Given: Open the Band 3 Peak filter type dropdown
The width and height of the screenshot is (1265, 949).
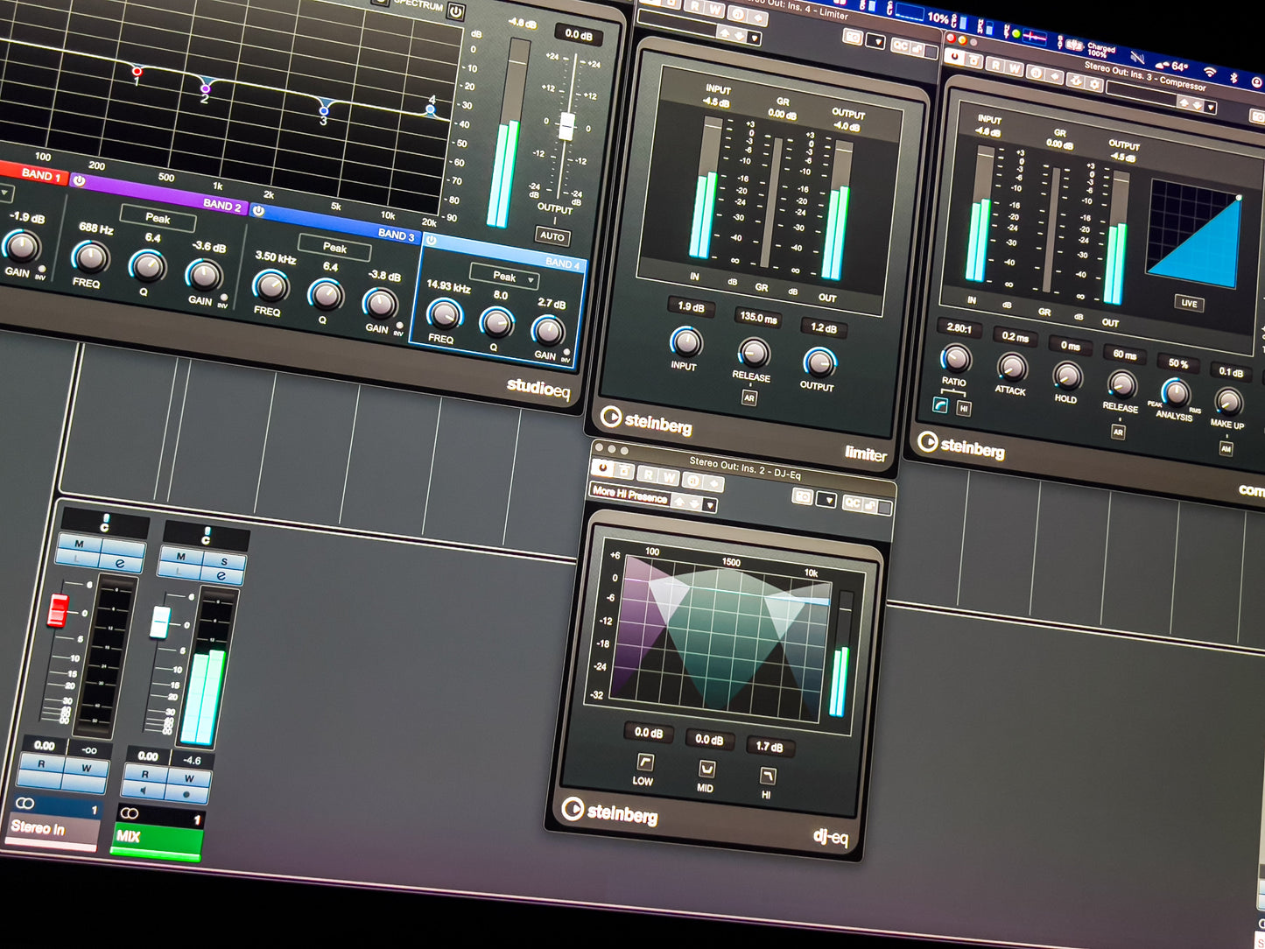Looking at the screenshot, I should tap(335, 247).
